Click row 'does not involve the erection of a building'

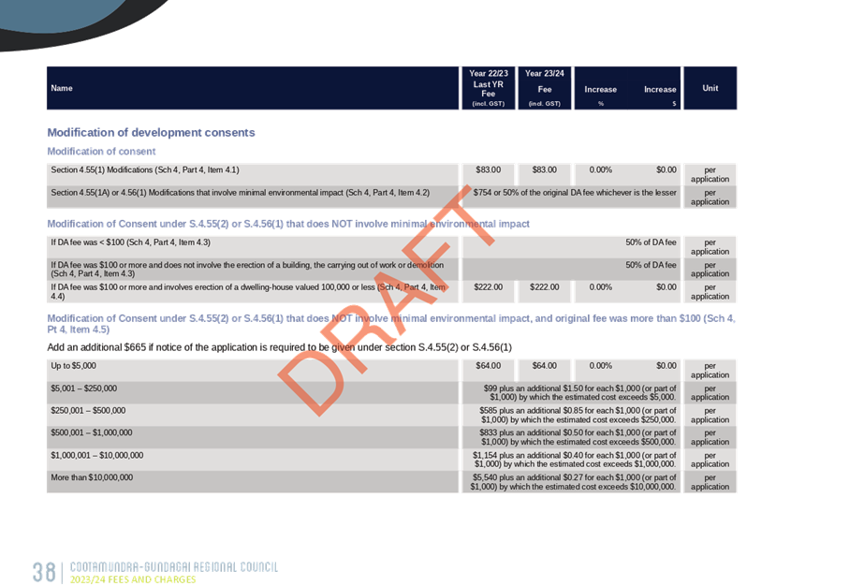[247, 270]
